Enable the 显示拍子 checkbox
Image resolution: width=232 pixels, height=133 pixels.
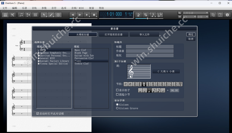pos(117,90)
